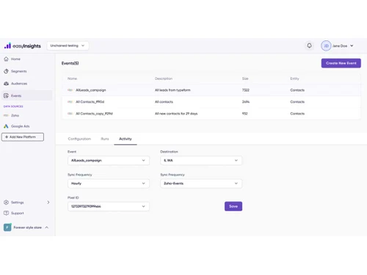Open Audiences in the sidebar
This screenshot has height=275, width=367.
tap(19, 84)
